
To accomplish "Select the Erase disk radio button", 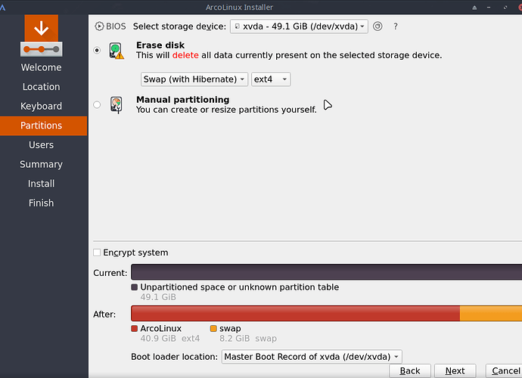I will pos(97,50).
